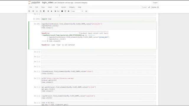Click the second empty cell below the error
Viewport: 189px width, 106px height.
point(98,57)
